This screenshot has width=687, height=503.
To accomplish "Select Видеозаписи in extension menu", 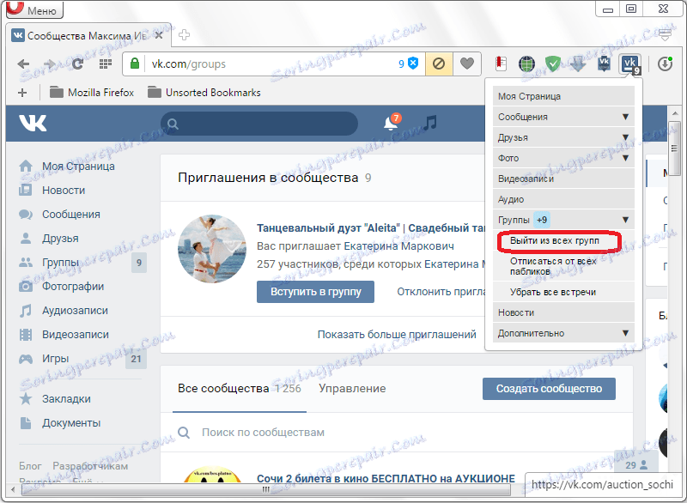I will (563, 179).
